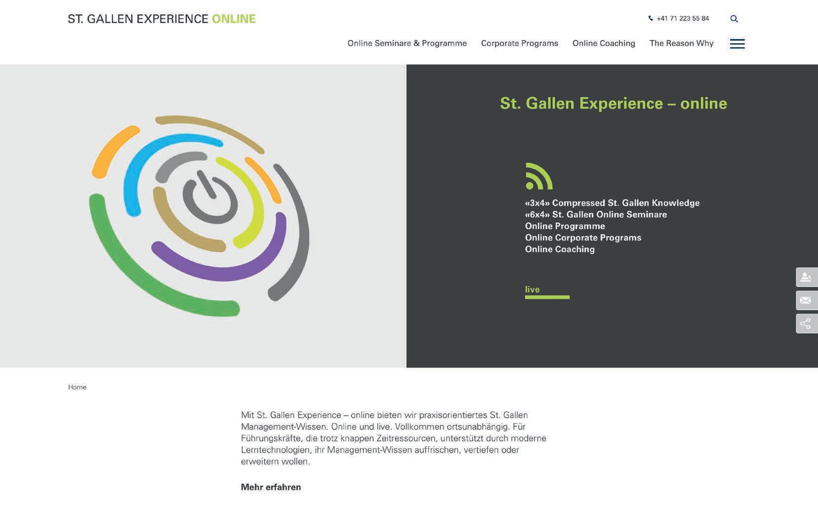Open Corporate Programs menu item
Screen dimensions: 818x508
[520, 43]
